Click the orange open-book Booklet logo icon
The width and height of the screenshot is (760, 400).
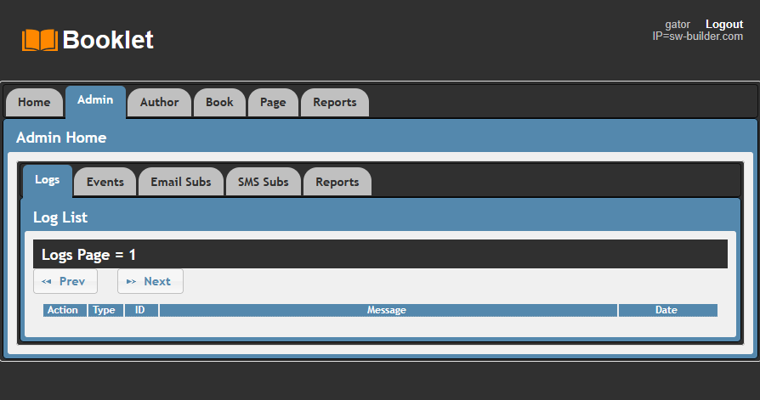click(x=40, y=40)
